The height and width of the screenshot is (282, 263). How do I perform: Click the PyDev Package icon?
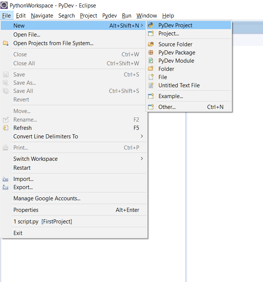pyautogui.click(x=151, y=53)
